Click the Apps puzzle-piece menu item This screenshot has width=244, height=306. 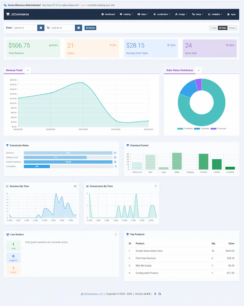[x=231, y=14]
